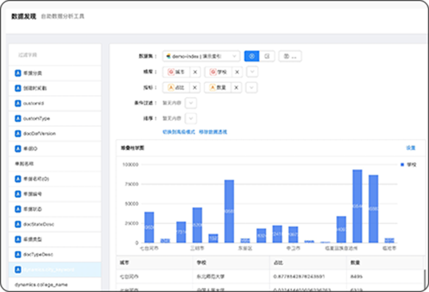Viewport: 429px width, 292px height.
Task: Expand the dimension add dropdown arrow
Action: coord(252,72)
